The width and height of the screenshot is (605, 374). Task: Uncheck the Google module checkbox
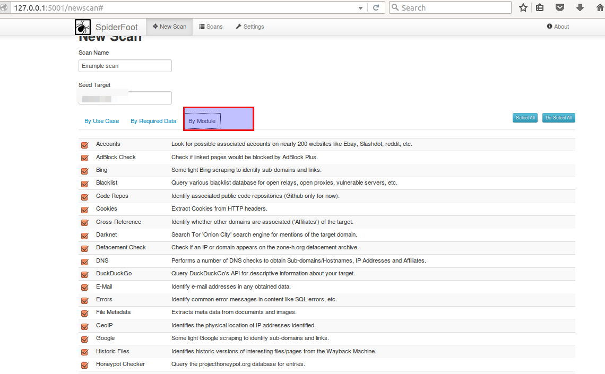(85, 340)
